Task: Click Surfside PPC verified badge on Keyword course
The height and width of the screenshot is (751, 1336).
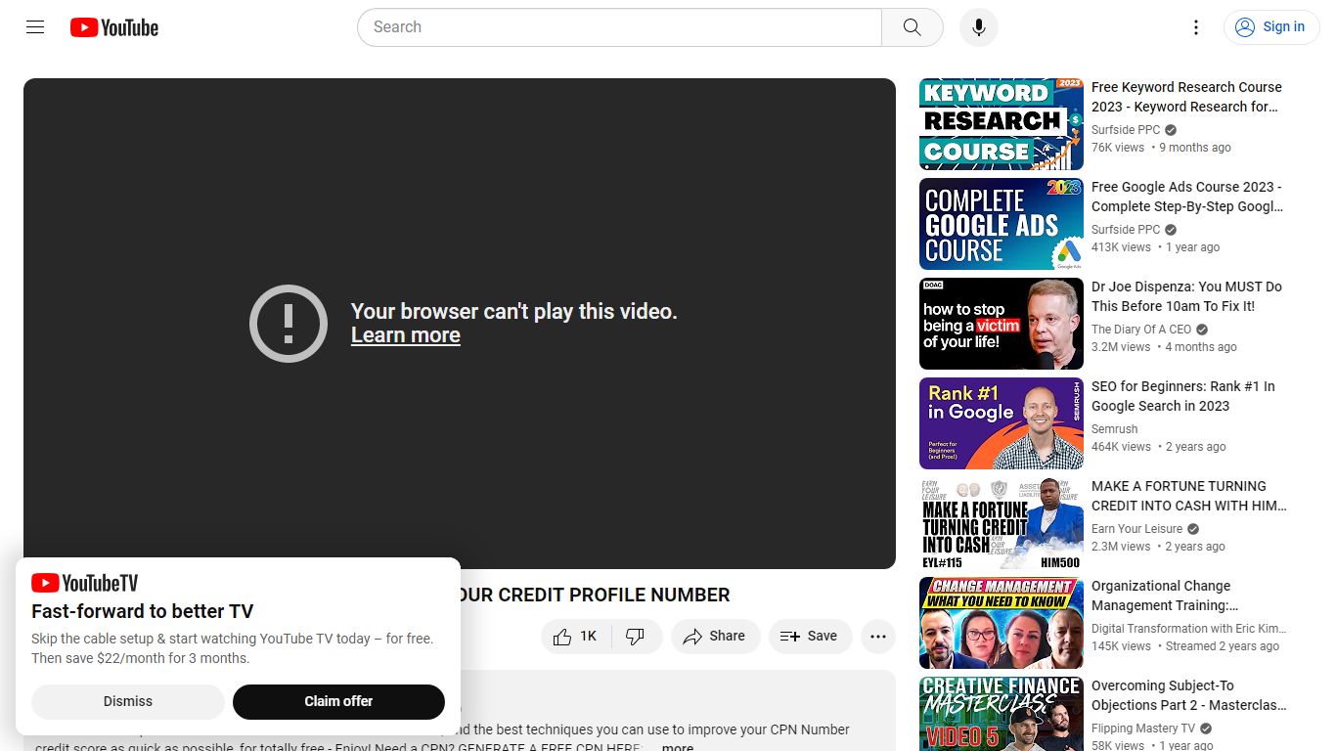Action: tap(1171, 130)
